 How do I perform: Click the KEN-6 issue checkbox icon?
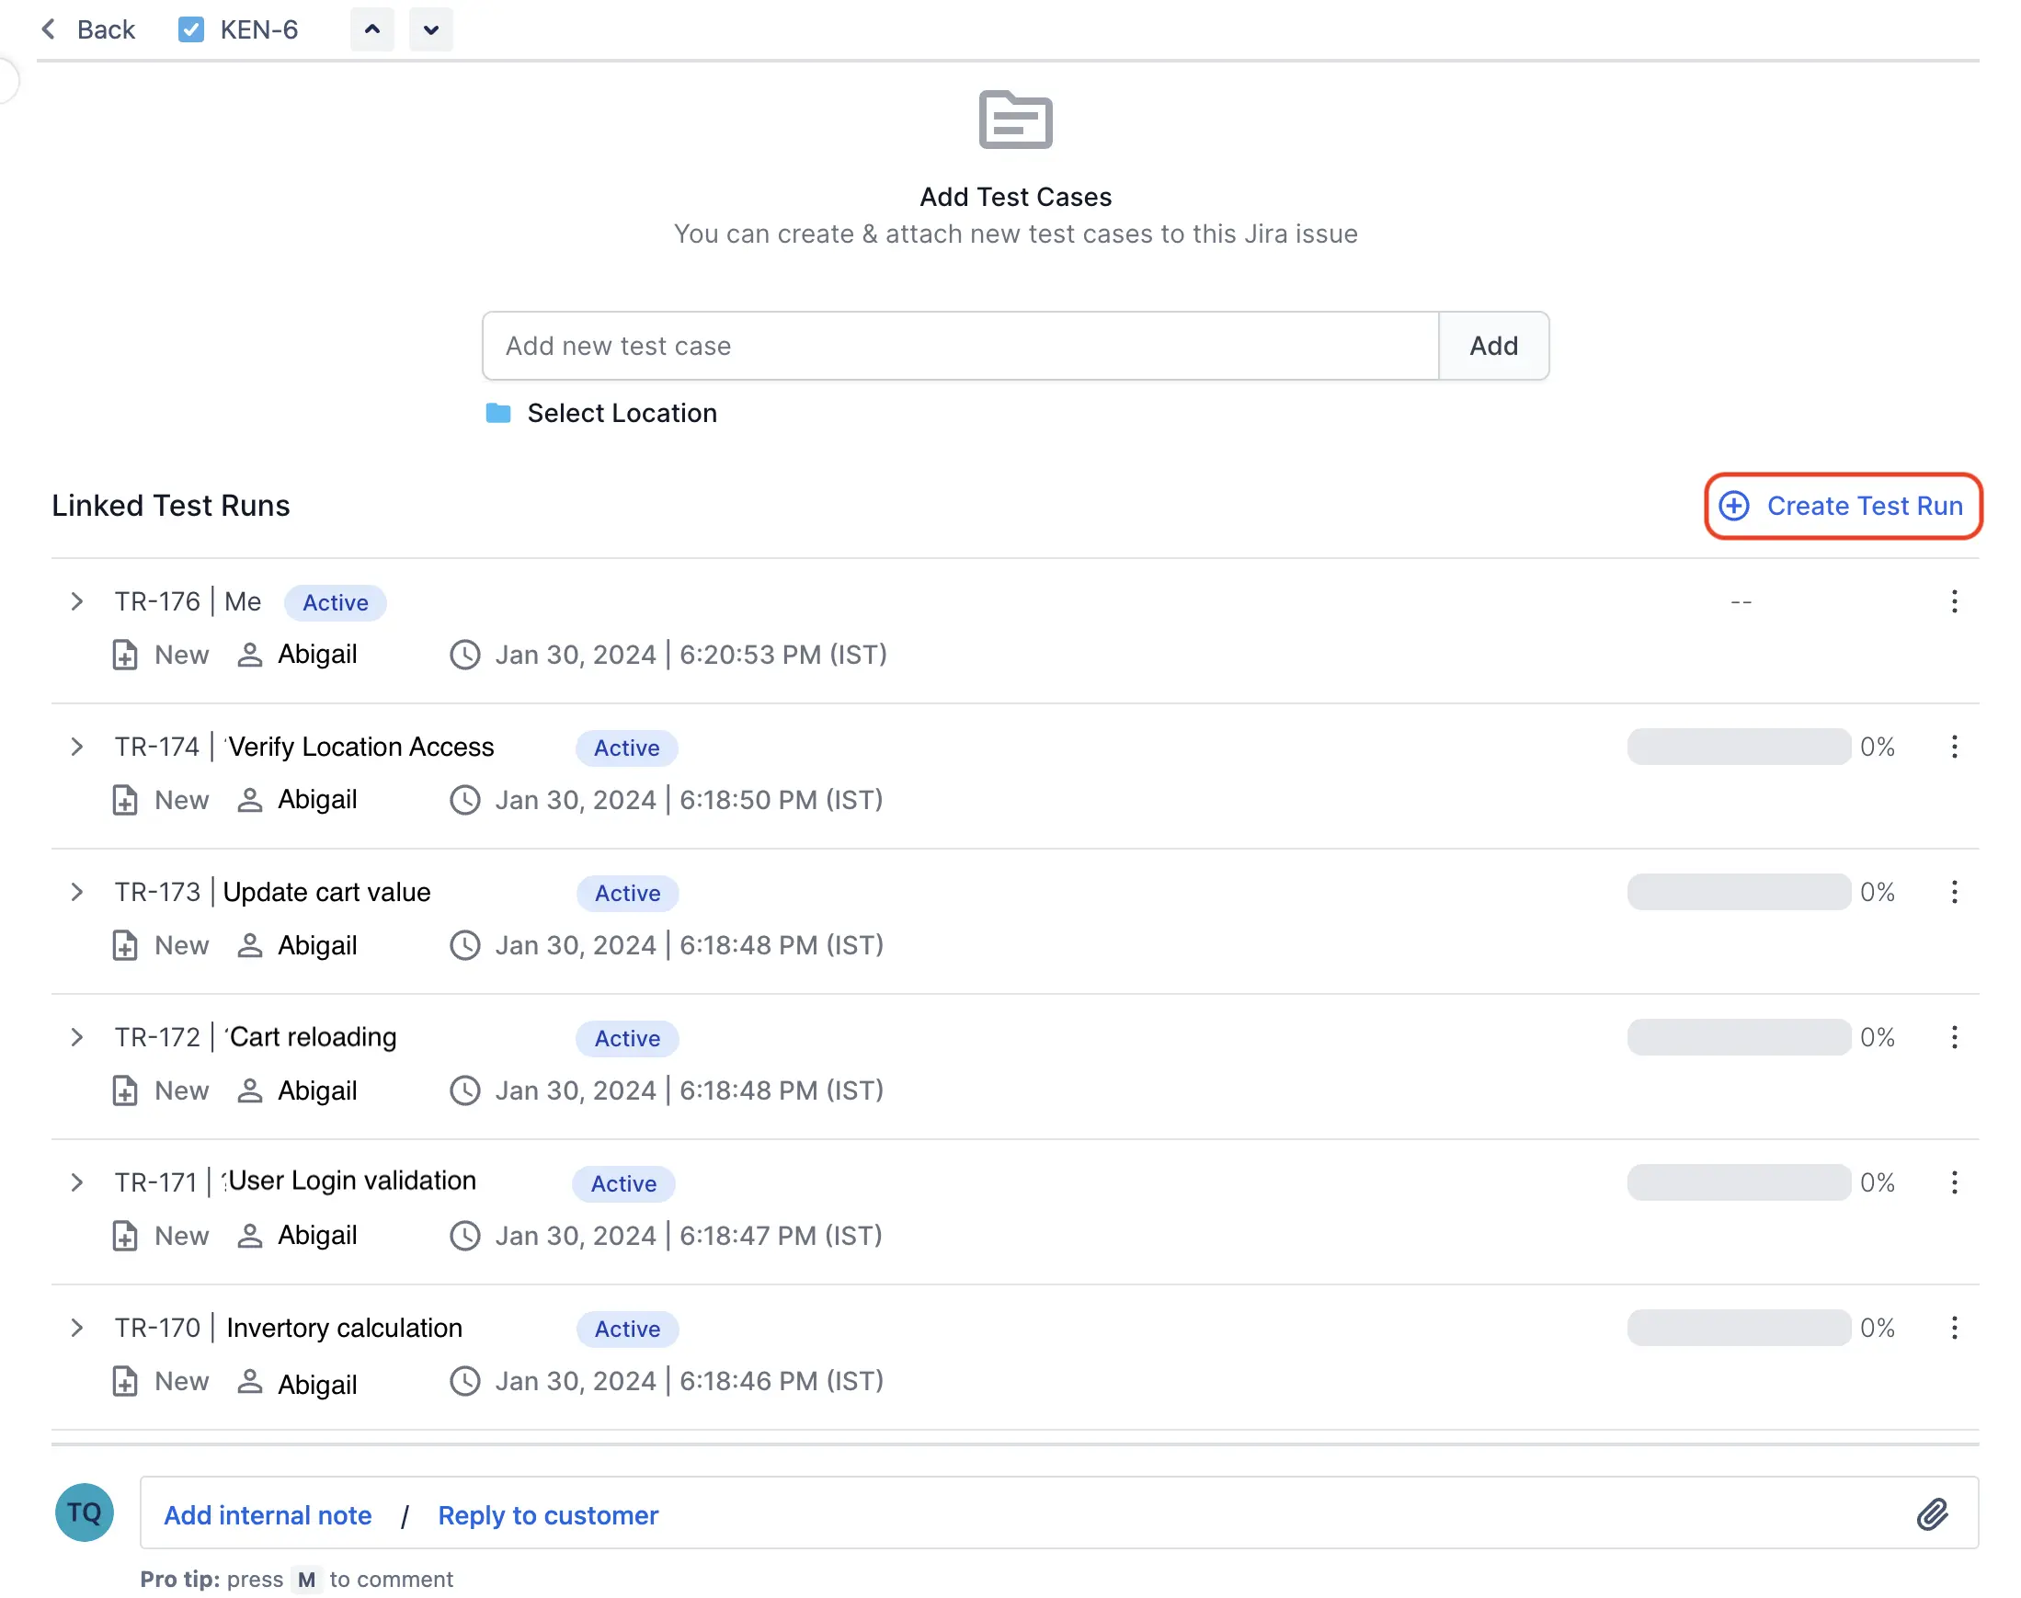point(191,30)
